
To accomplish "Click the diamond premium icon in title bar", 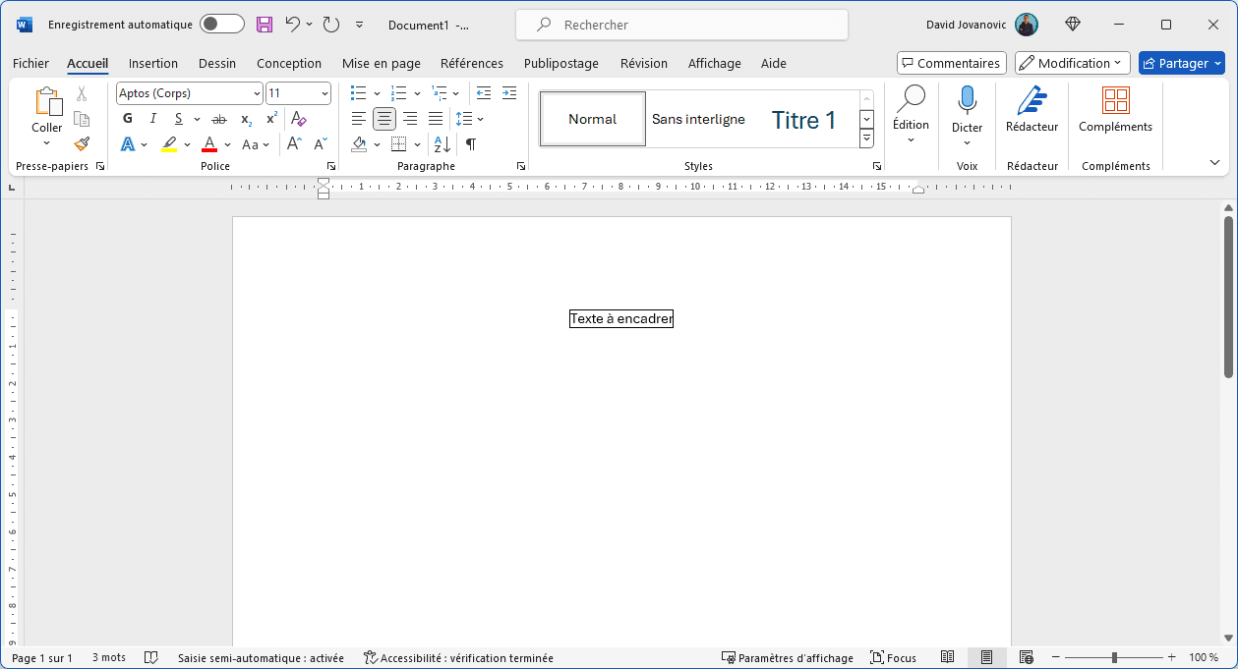I will point(1073,25).
